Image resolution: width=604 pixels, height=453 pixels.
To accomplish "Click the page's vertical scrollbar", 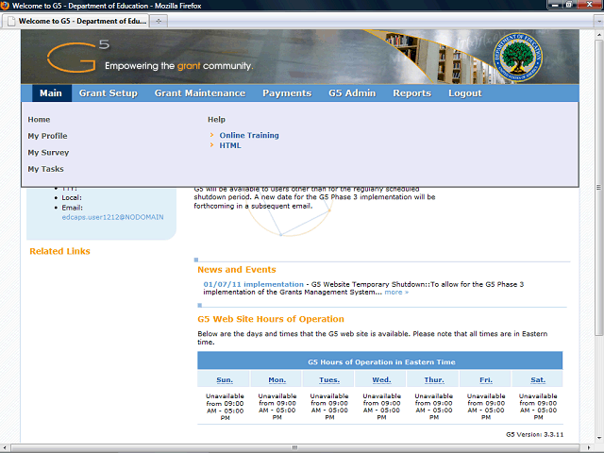I will [x=597, y=189].
